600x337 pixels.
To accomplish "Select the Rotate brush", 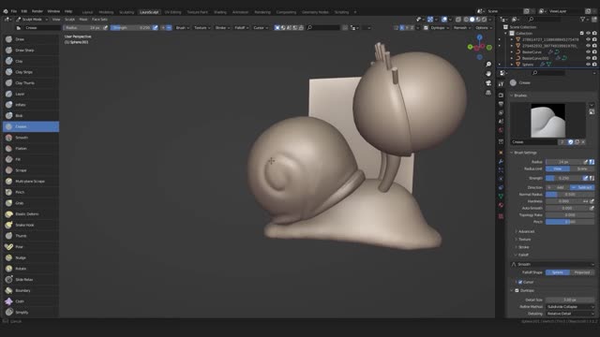I will [31, 269].
